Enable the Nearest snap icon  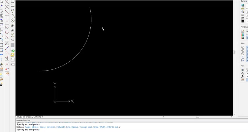(x=7, y=64)
